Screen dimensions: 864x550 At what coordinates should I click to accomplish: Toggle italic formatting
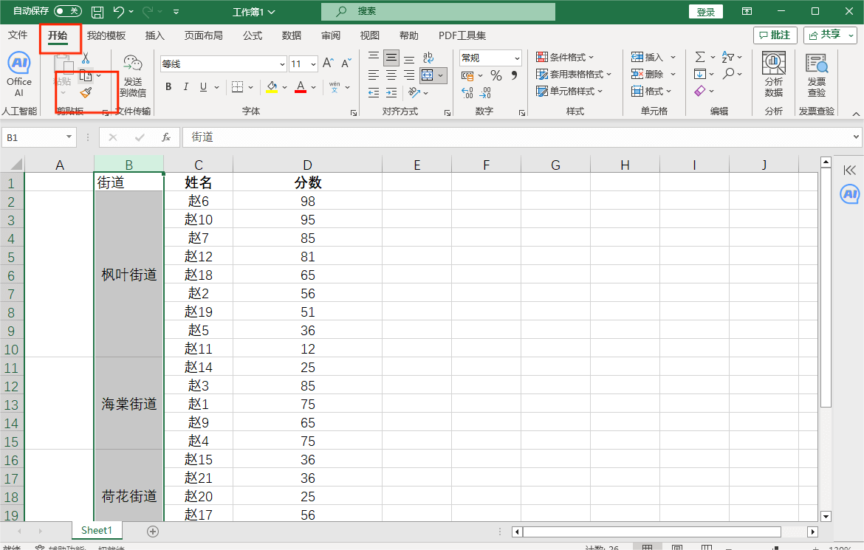pyautogui.click(x=186, y=87)
